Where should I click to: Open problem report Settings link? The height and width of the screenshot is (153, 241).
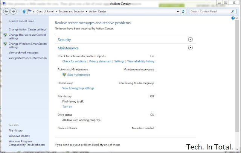pos(119,61)
